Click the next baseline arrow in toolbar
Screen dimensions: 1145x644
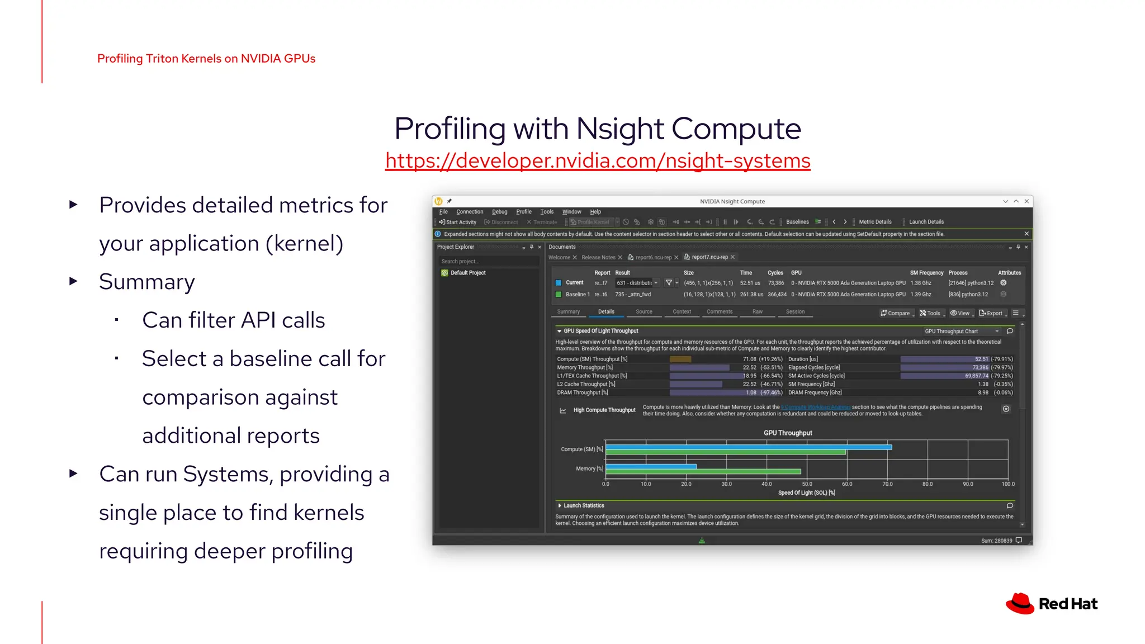pyautogui.click(x=845, y=222)
